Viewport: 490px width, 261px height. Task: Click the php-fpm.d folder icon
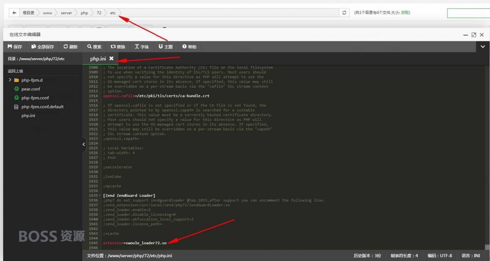coord(16,80)
